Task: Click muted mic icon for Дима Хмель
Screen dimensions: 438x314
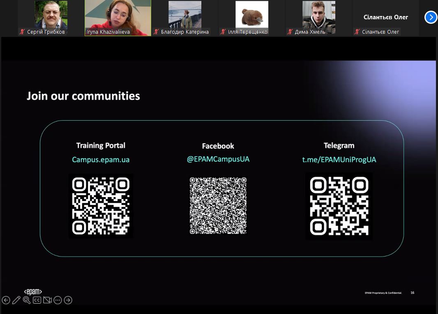Action: pyautogui.click(x=290, y=32)
